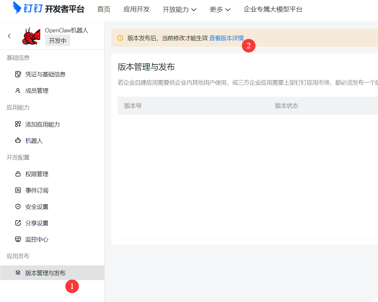
Task: Collapse the left sidebar with the chevron
Action: pos(9,36)
